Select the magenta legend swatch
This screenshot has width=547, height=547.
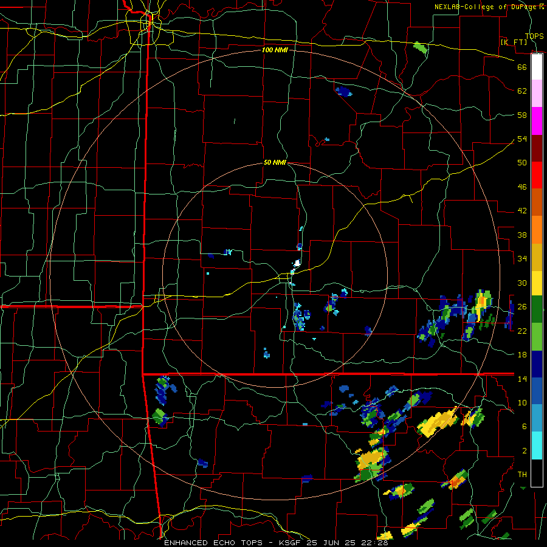click(537, 121)
